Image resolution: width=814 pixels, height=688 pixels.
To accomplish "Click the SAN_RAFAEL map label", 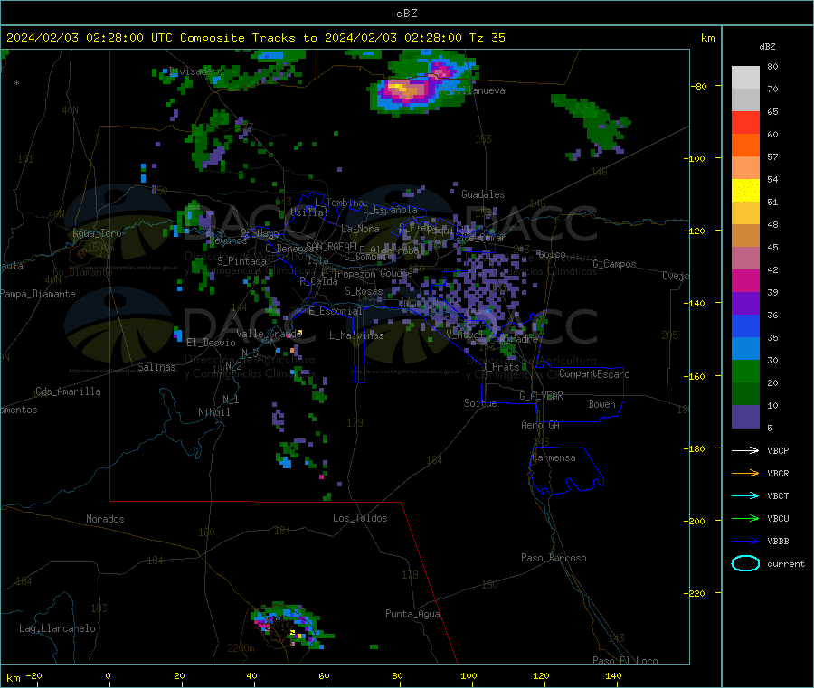I will [x=331, y=246].
